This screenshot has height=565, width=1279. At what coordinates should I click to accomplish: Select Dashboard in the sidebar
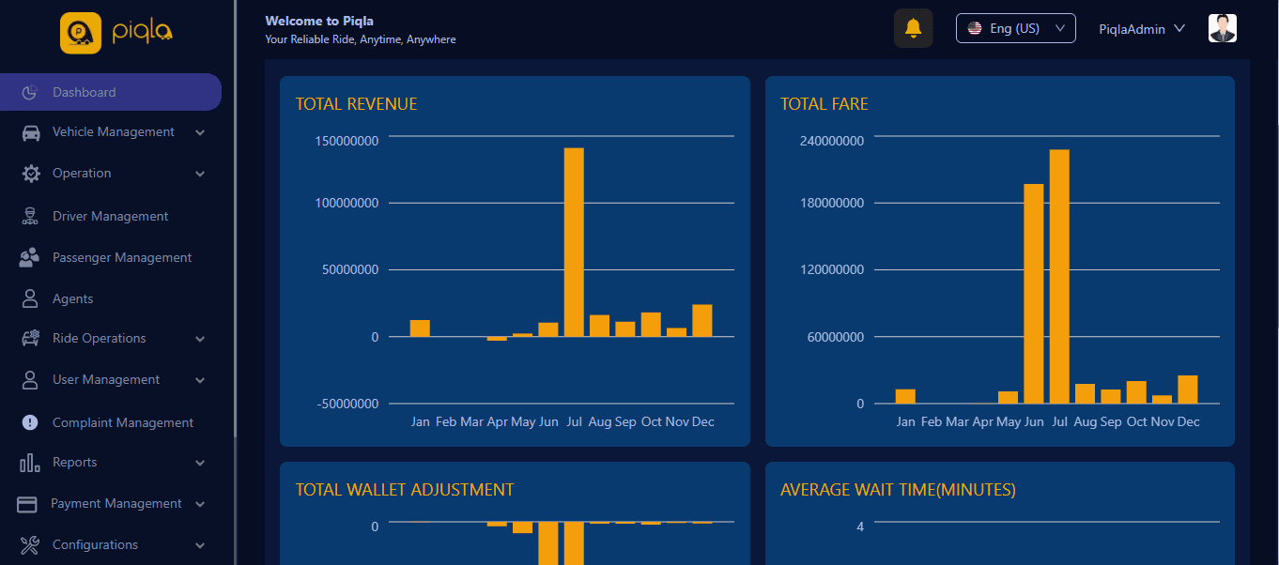tap(111, 92)
